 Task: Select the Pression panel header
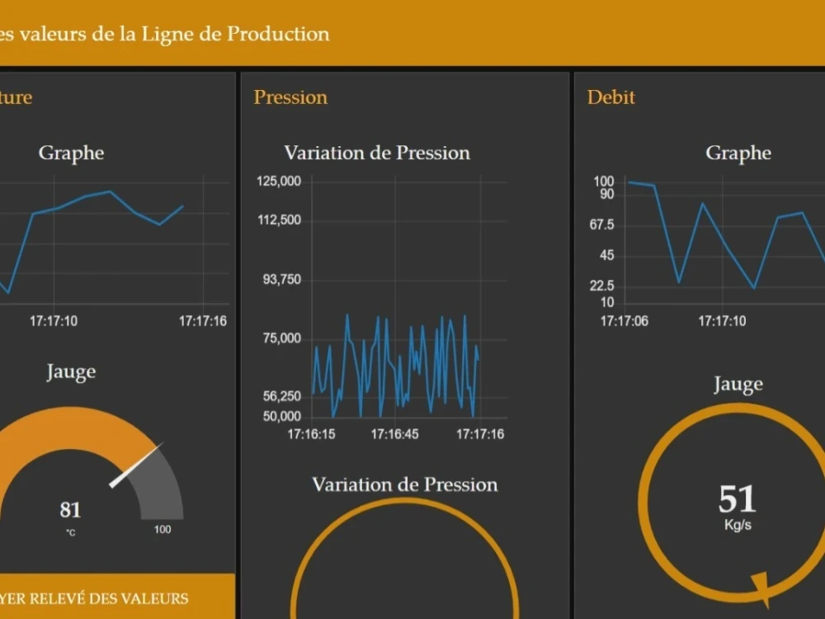(x=290, y=97)
